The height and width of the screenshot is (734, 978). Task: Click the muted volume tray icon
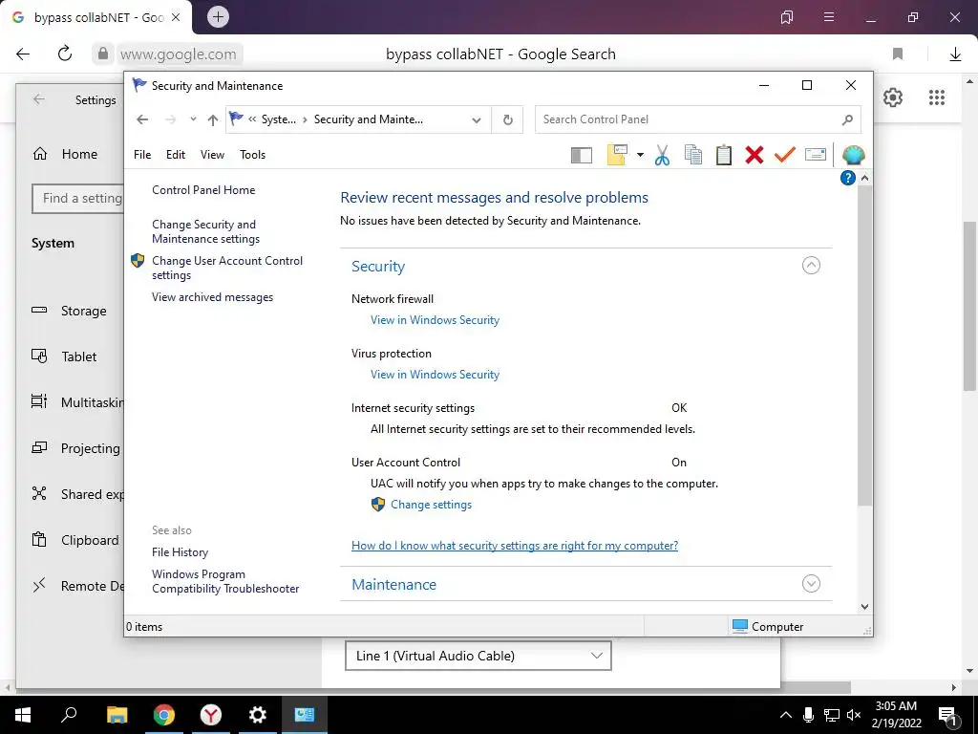(854, 715)
